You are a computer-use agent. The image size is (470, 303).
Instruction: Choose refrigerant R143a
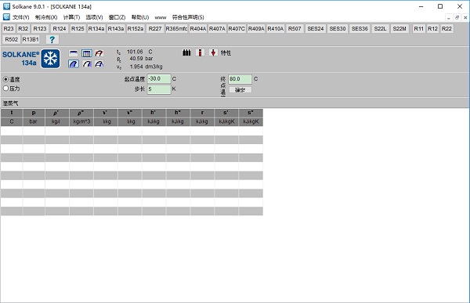tap(116, 29)
